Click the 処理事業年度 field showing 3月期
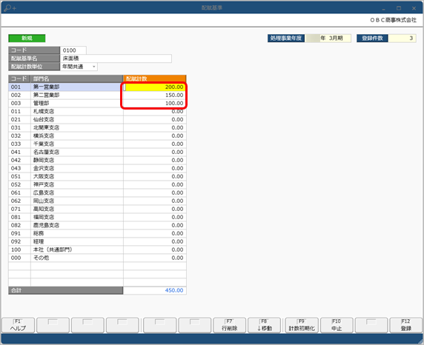 (328, 38)
